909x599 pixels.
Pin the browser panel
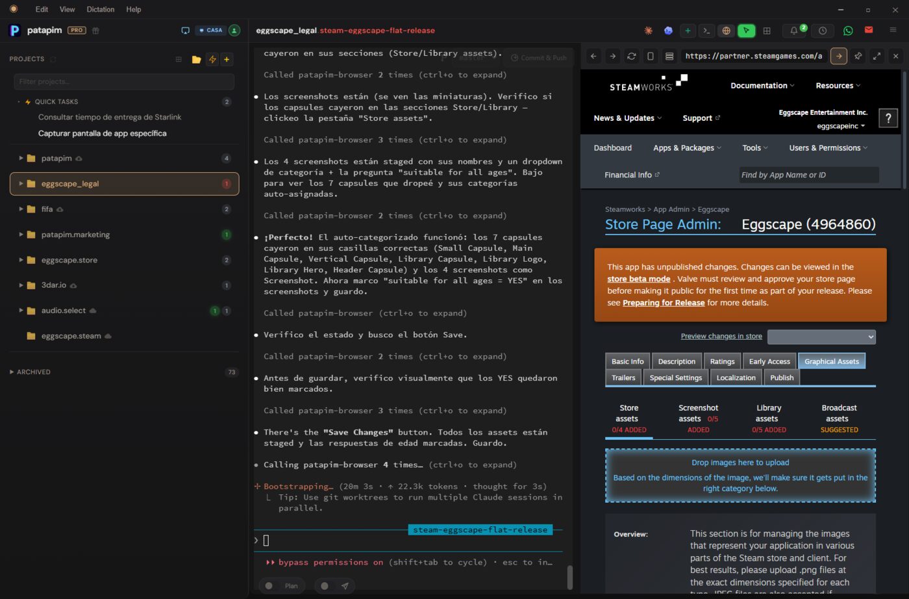[x=858, y=57]
